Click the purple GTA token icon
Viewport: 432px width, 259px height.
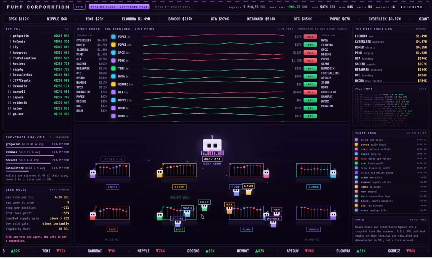(x=113, y=92)
